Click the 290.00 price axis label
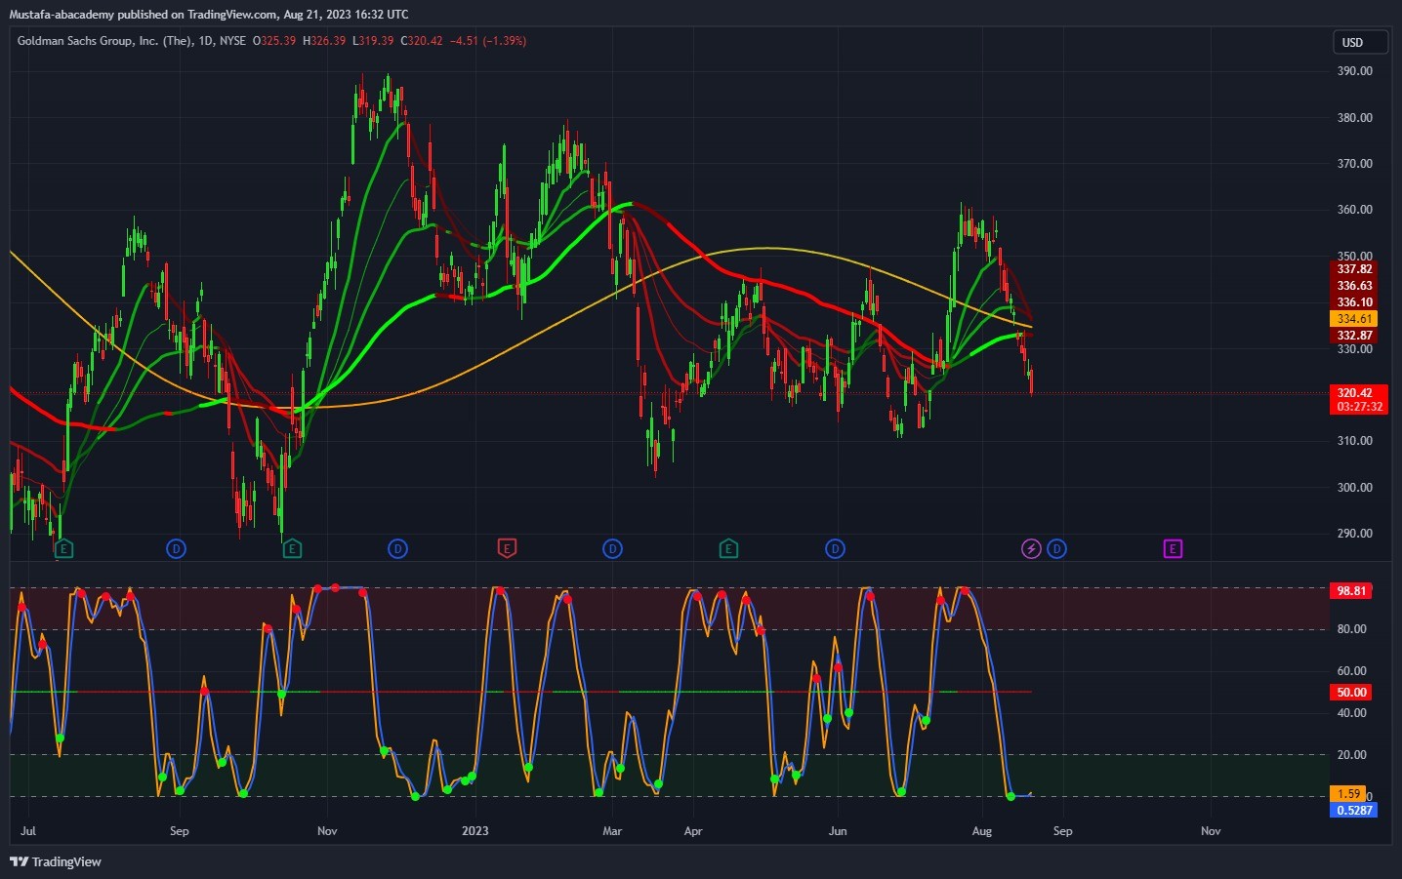Image resolution: width=1402 pixels, height=879 pixels. (1355, 534)
